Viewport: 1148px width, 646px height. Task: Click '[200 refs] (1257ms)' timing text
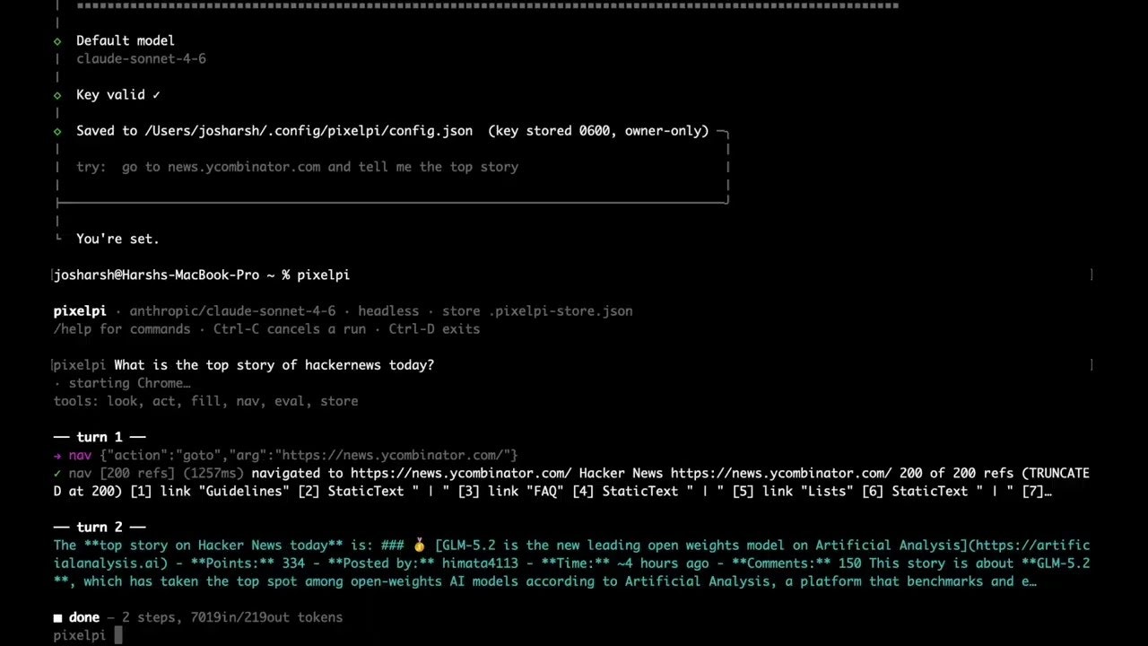[x=171, y=473]
